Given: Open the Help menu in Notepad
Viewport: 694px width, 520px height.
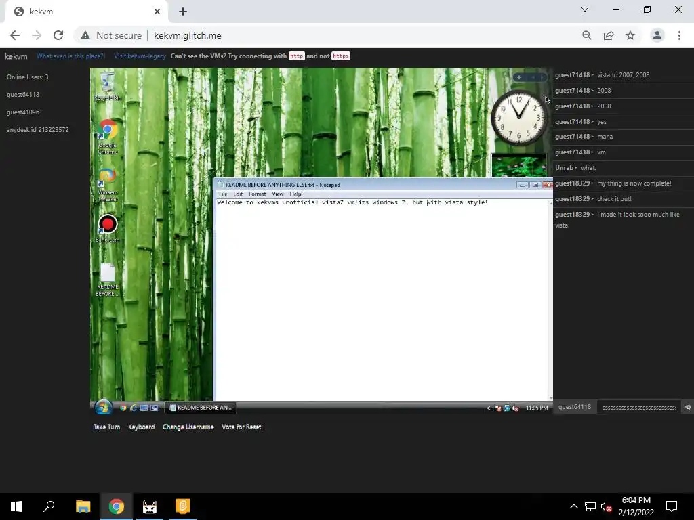Looking at the screenshot, I should (x=295, y=194).
